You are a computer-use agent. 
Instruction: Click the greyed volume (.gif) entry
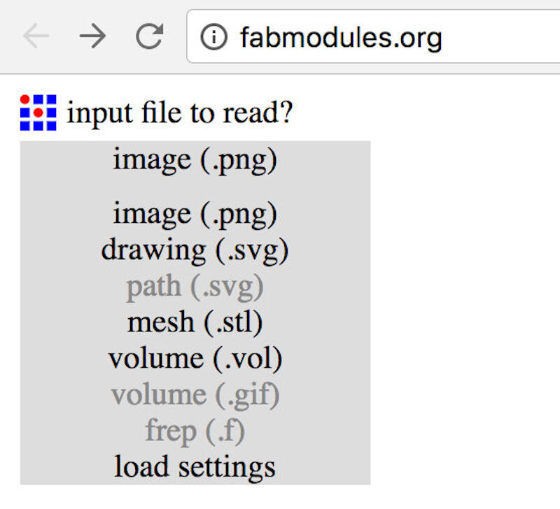tap(195, 395)
